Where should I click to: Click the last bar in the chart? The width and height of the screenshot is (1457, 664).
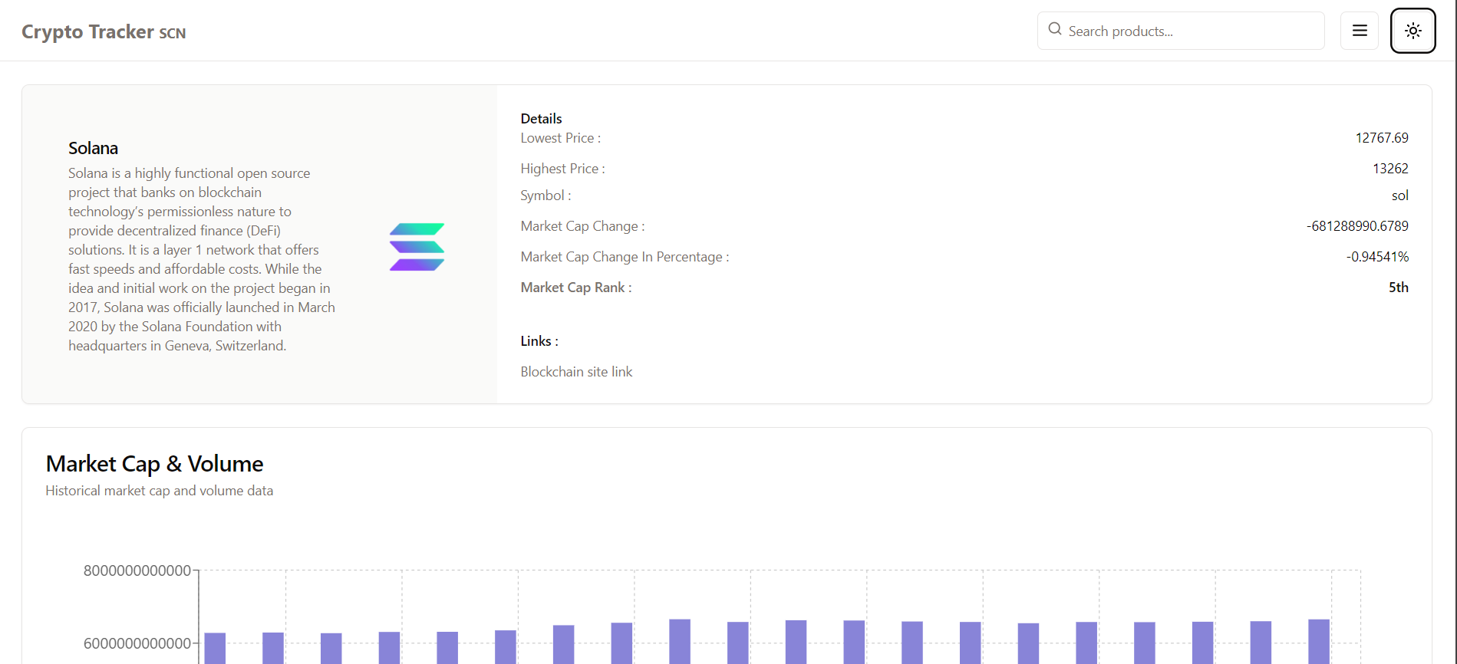pyautogui.click(x=1319, y=642)
